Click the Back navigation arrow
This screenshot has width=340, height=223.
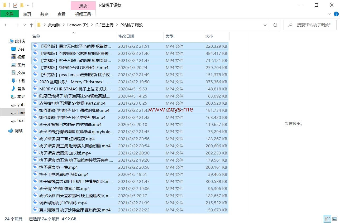click(7, 25)
